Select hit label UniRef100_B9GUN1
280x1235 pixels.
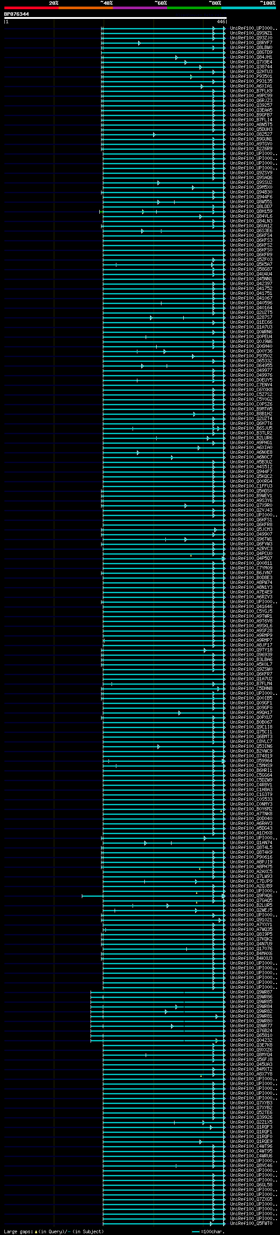pos(251,139)
